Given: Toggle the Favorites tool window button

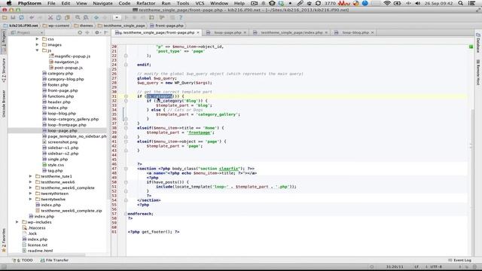Looking at the screenshot, I should point(4,240).
